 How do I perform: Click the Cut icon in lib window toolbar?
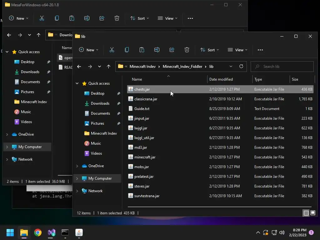click(x=112, y=50)
